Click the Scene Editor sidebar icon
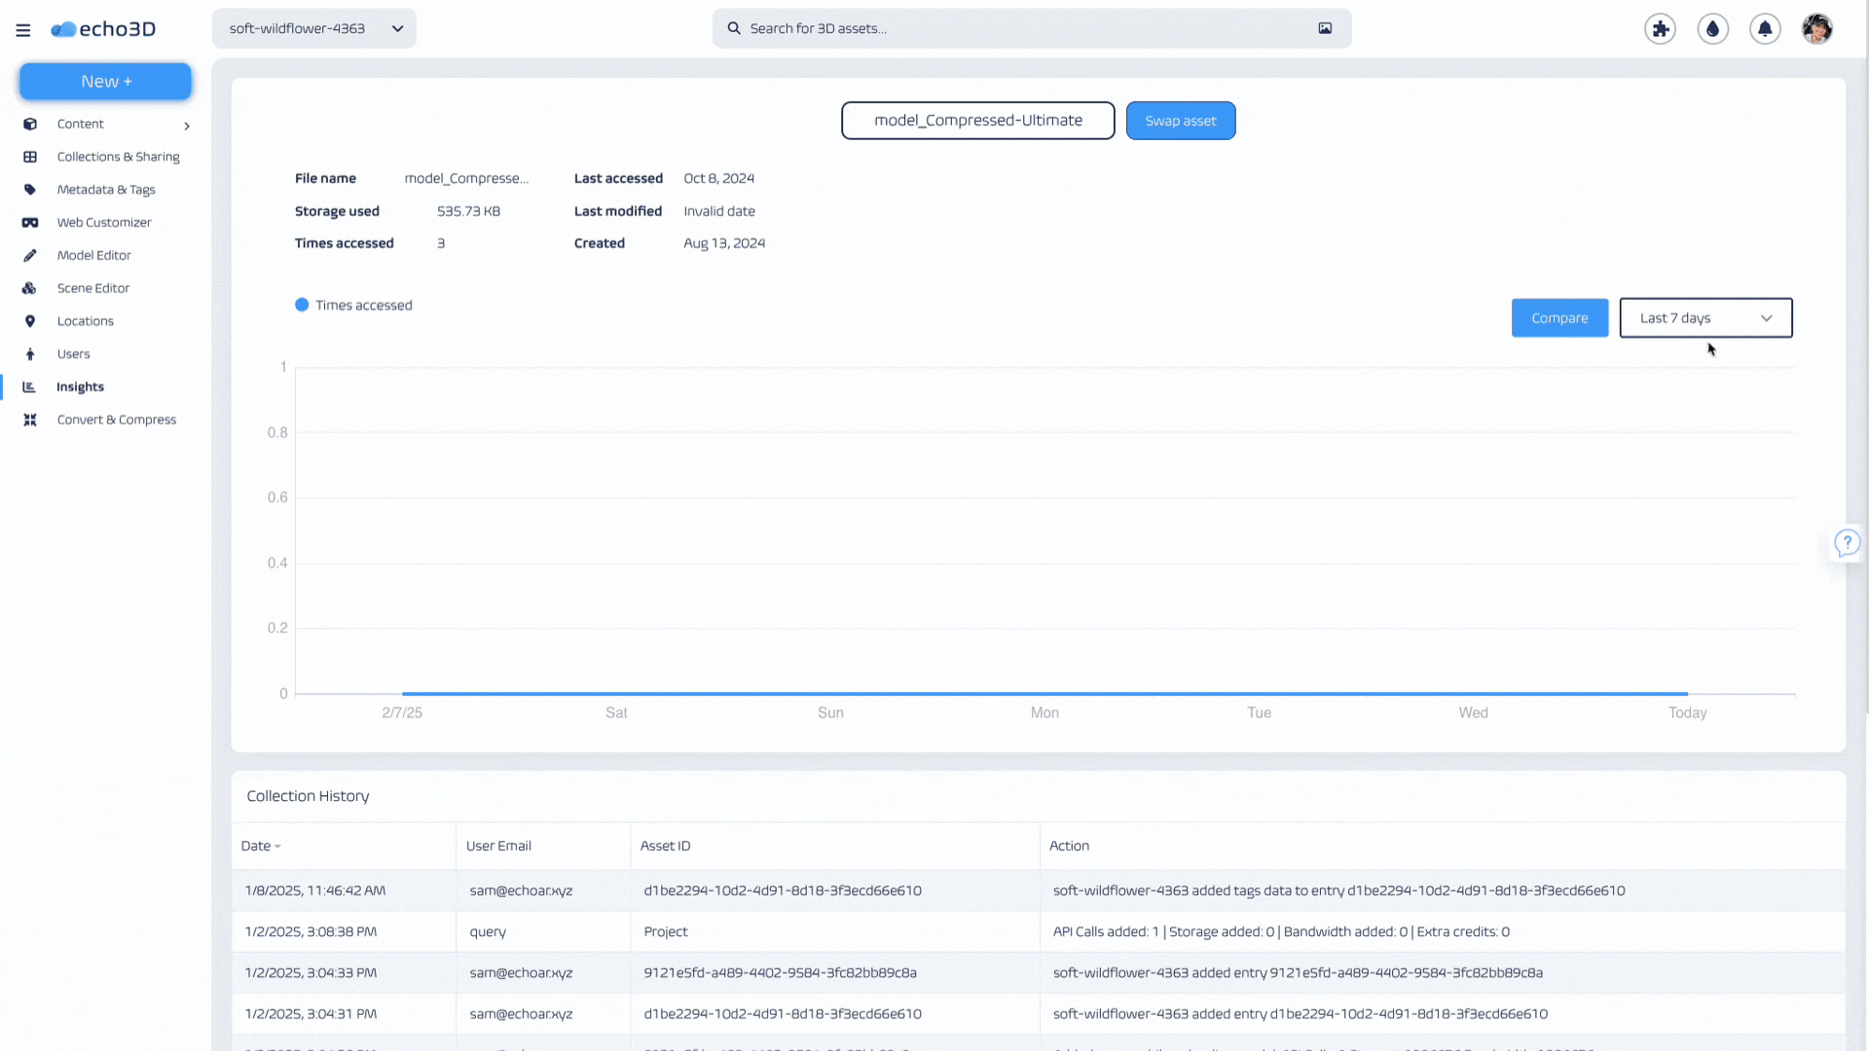 pos(29,287)
